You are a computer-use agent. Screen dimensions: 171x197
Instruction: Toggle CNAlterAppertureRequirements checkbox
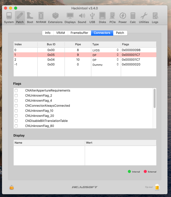click(16, 91)
